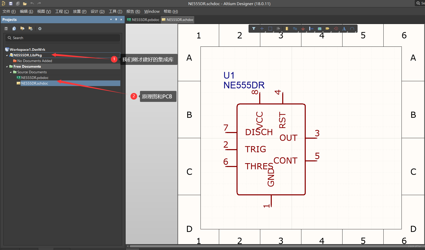Open the 帮助 (H) menu
The height and width of the screenshot is (250, 425).
coord(171,11)
